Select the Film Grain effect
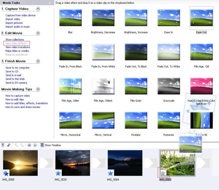219x190 pixels. coord(136,86)
